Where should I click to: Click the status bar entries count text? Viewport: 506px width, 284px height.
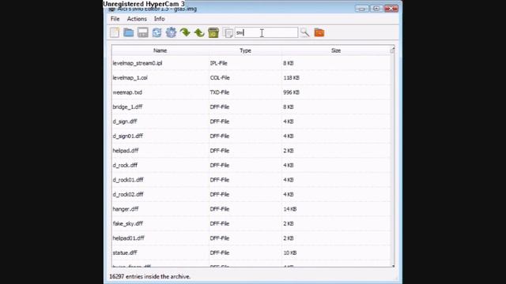[x=149, y=277]
